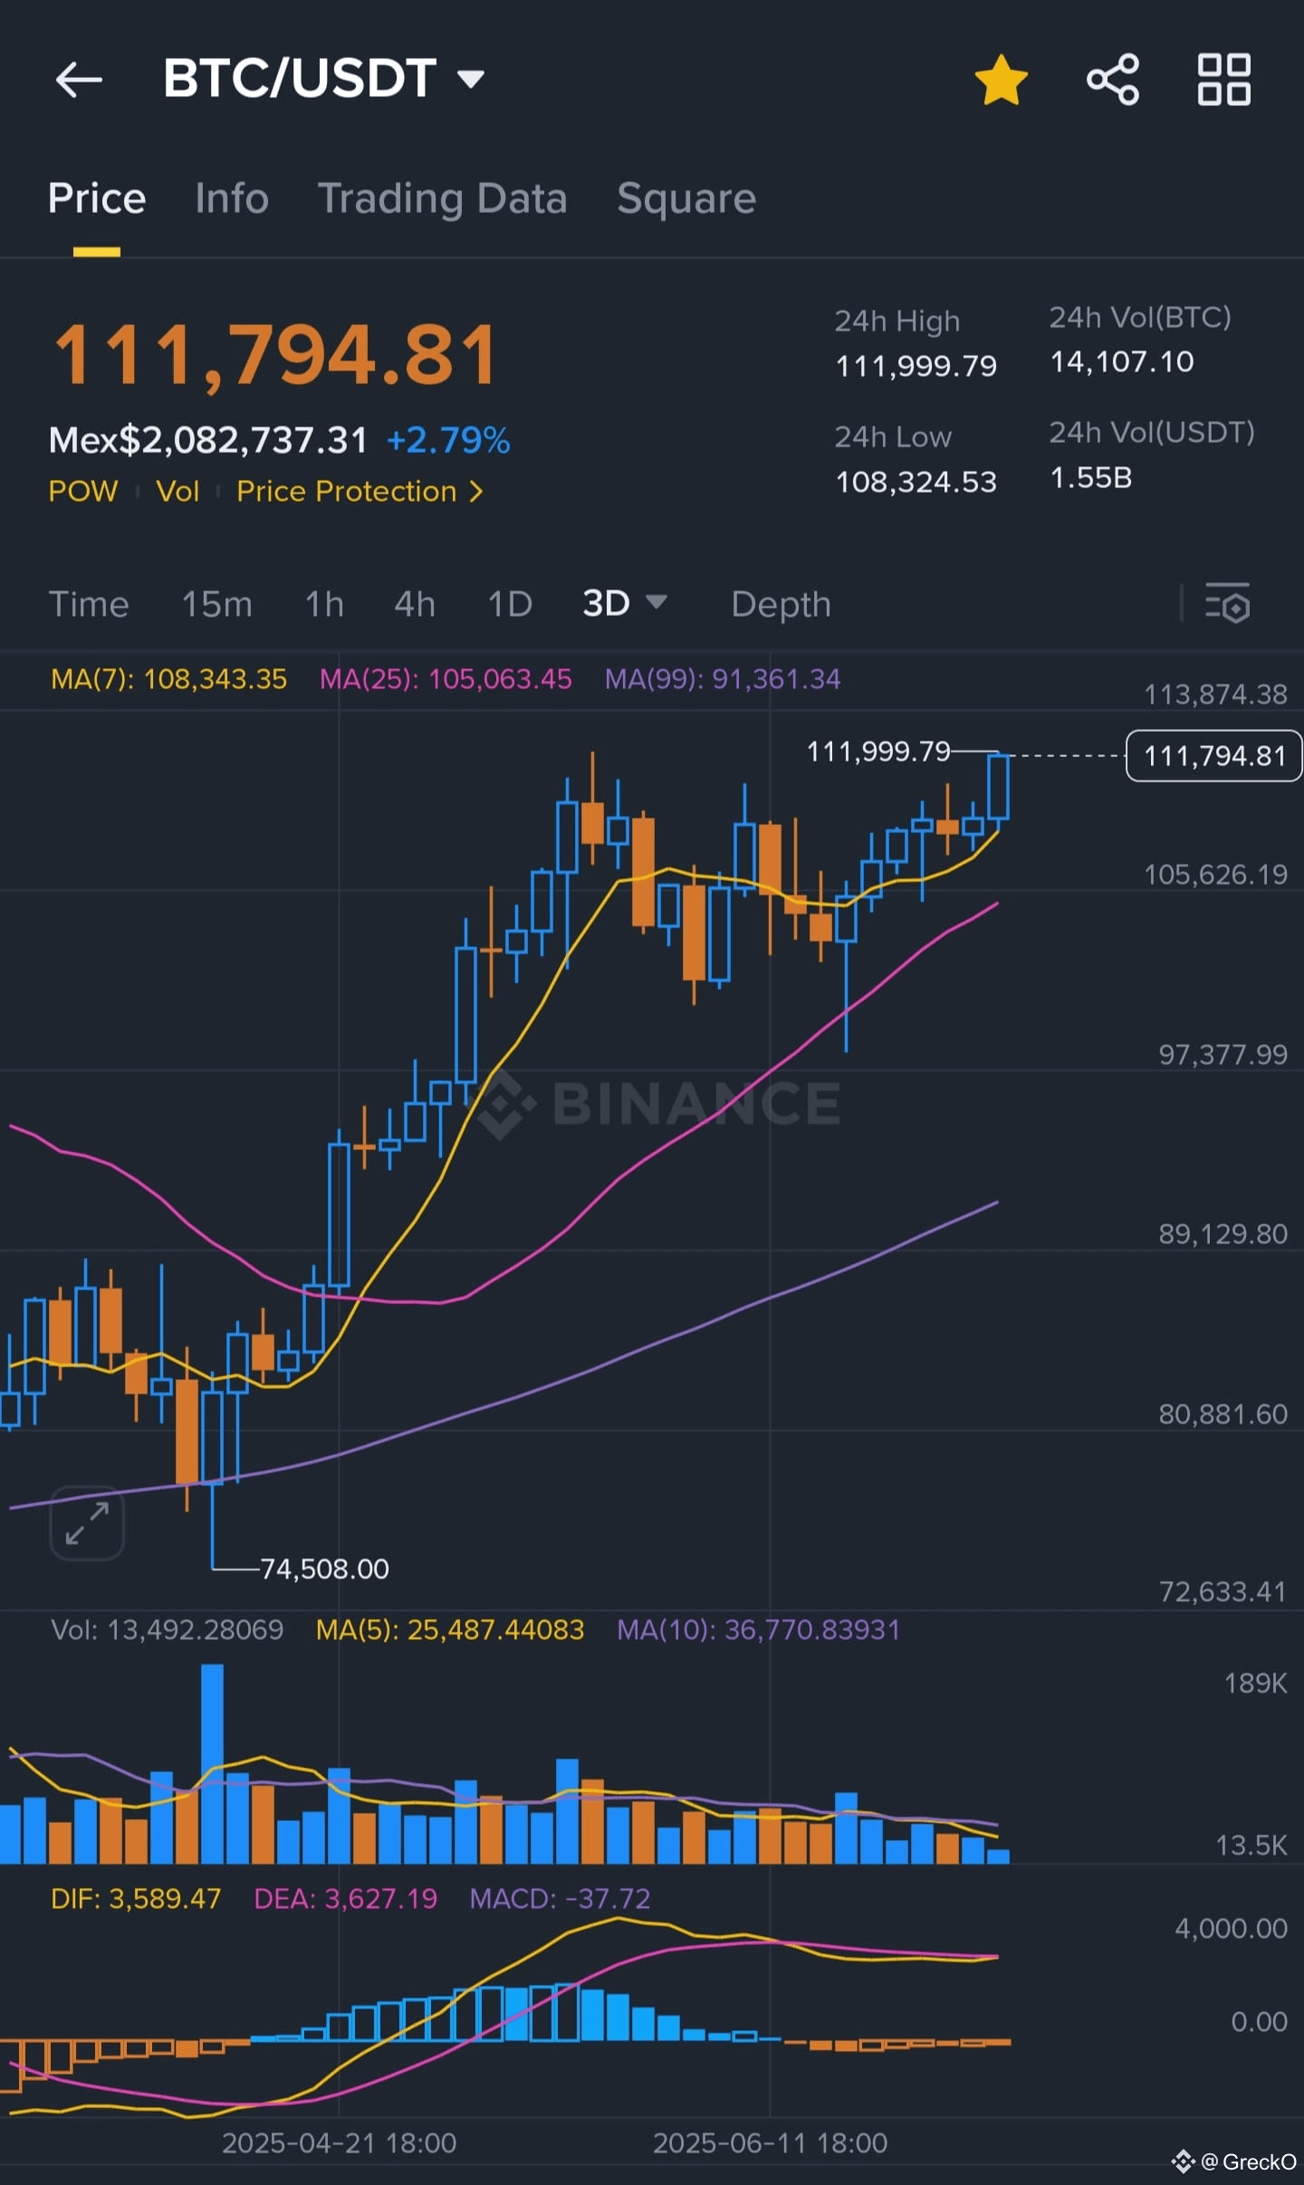Image resolution: width=1304 pixels, height=2185 pixels.
Task: Tap the back arrow icon
Action: (x=79, y=80)
